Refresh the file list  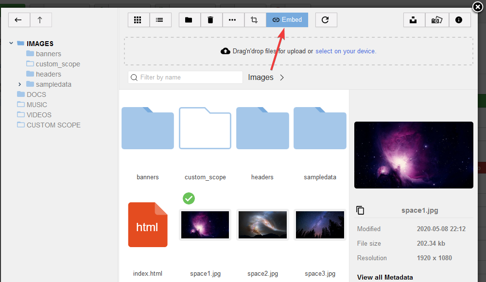326,20
